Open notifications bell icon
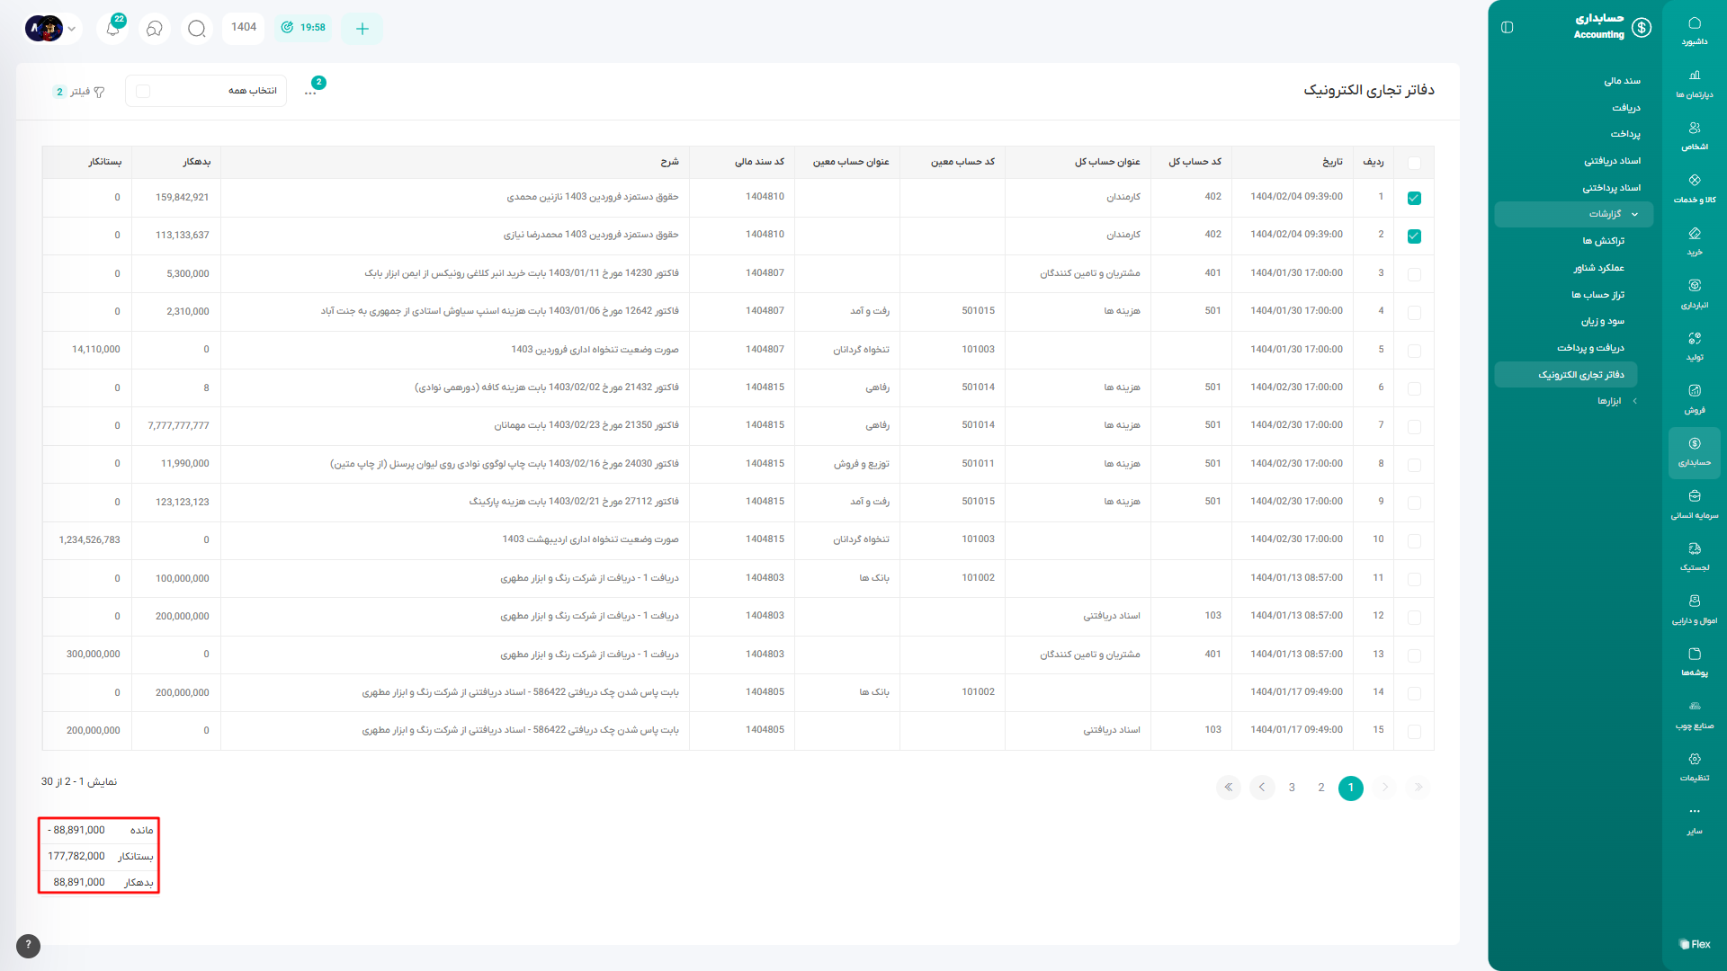Screen dimensions: 1727x971 coord(112,28)
